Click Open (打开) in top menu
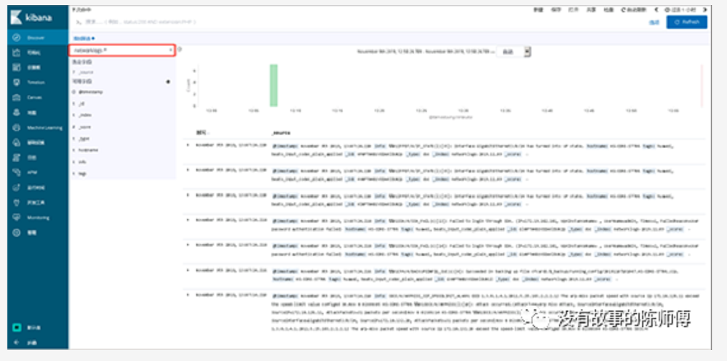Image resolution: width=727 pixels, height=361 pixels. (x=573, y=10)
